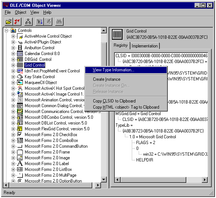Click the ActiveX Image Control icon
The width and height of the screenshot is (216, 198).
tap(20, 94)
